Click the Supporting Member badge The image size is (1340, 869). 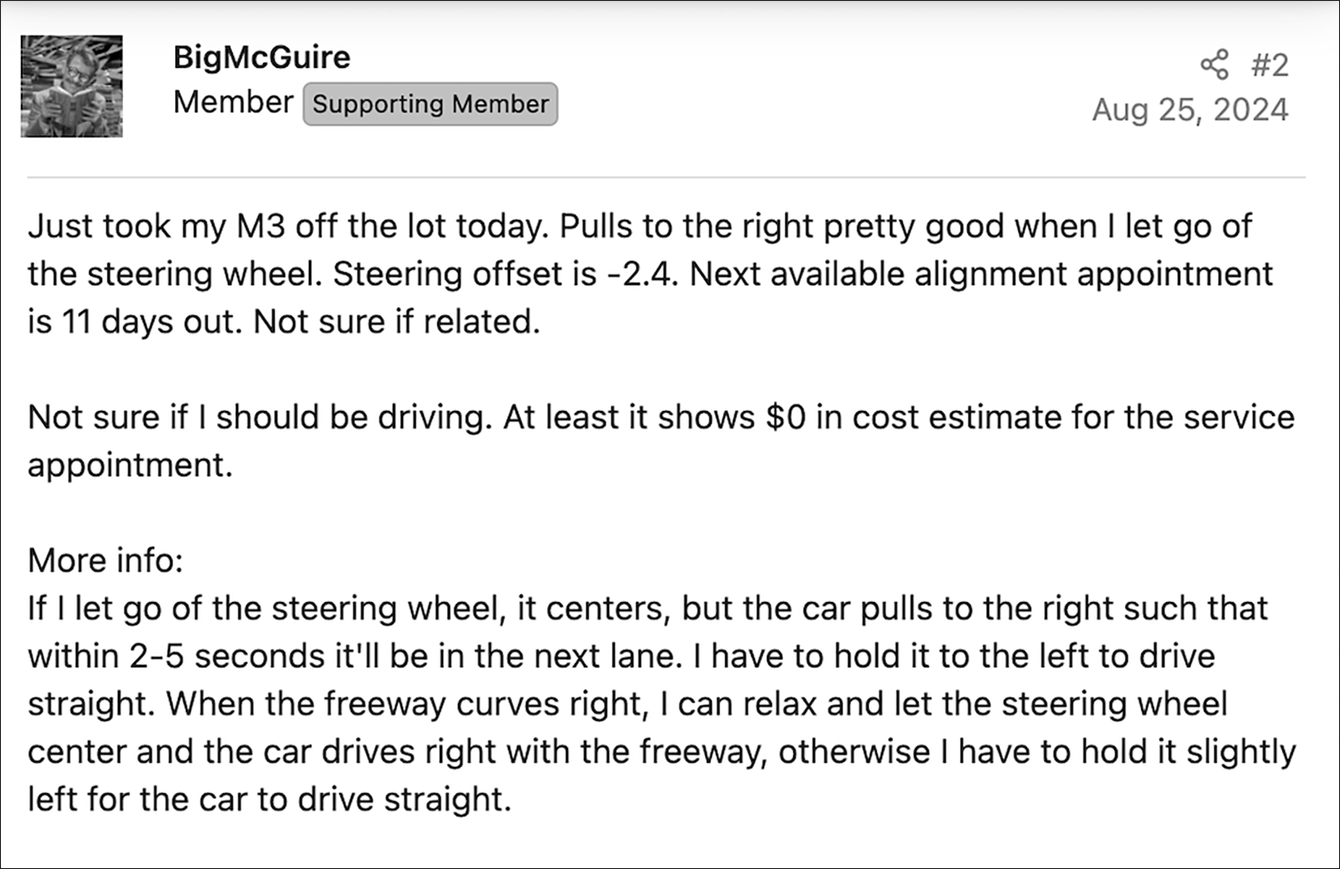pyautogui.click(x=430, y=104)
